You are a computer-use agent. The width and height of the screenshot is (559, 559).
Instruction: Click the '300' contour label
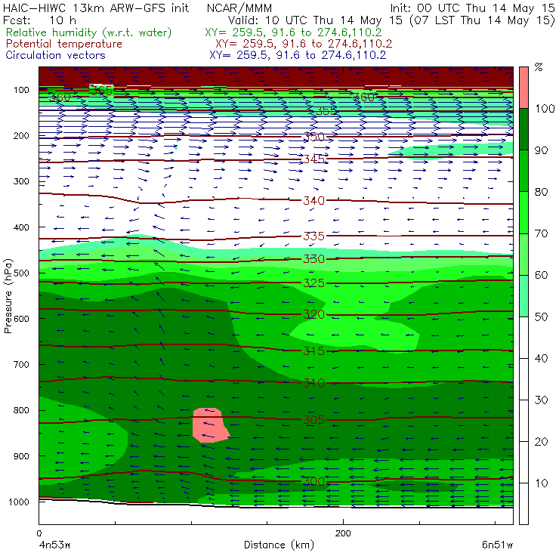313,482
